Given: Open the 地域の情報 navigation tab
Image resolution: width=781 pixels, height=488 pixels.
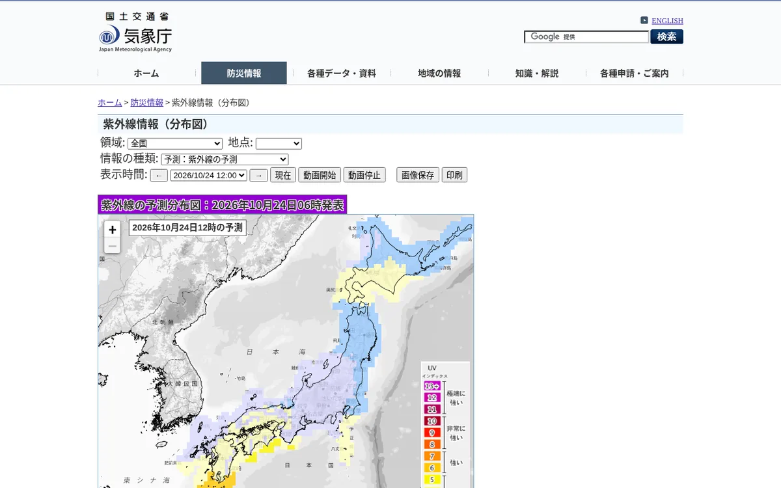Looking at the screenshot, I should tap(439, 74).
